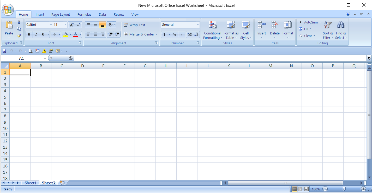This screenshot has width=372, height=193.
Task: Expand the Name Box dropdown arrow
Action: [x=45, y=58]
